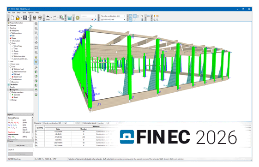
Task: Redo the last undone action
Action: pos(54,18)
